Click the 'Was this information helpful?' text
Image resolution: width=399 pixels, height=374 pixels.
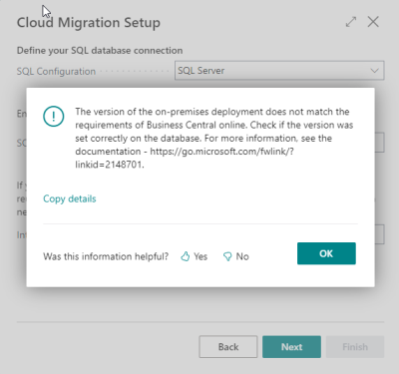106,256
